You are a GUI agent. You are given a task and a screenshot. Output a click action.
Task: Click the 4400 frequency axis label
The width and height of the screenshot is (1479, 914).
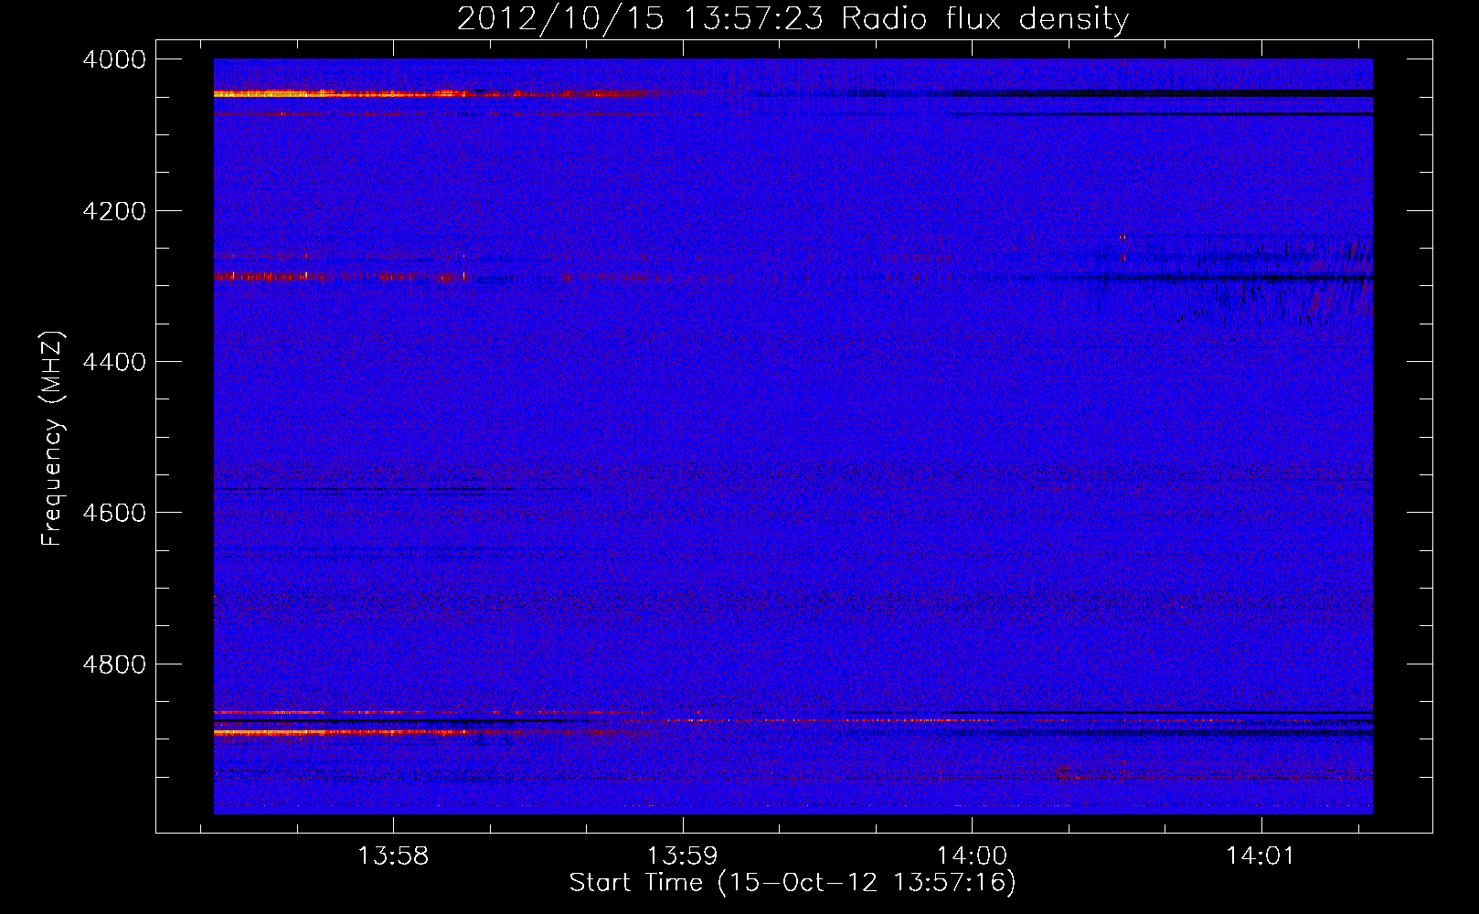[x=114, y=362]
